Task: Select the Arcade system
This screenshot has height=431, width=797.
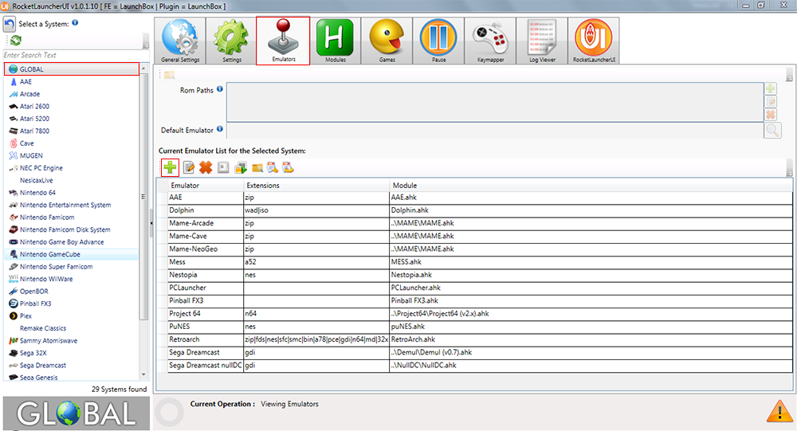Action: 71,94
